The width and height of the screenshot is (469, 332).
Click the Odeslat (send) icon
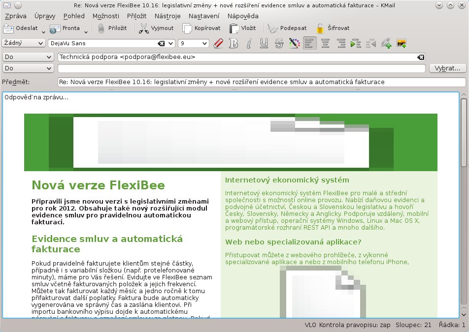(9, 29)
